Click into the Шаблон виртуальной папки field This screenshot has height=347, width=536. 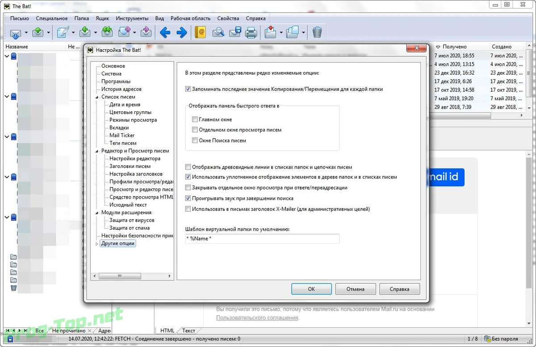click(262, 239)
